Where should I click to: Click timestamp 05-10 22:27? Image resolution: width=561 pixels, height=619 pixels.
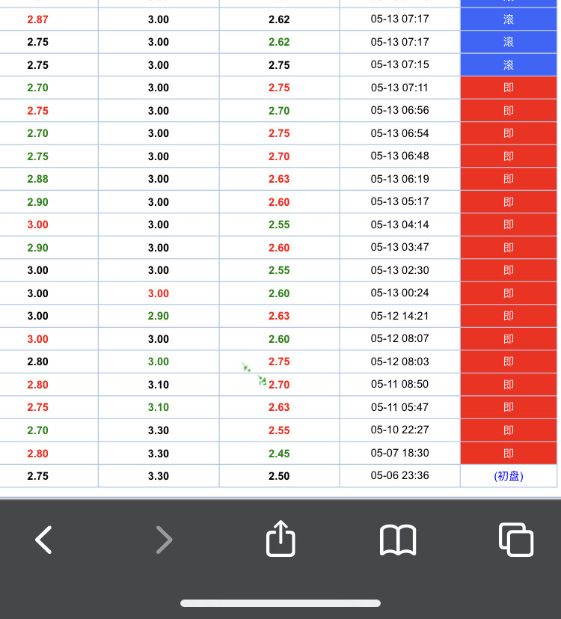pos(399,430)
